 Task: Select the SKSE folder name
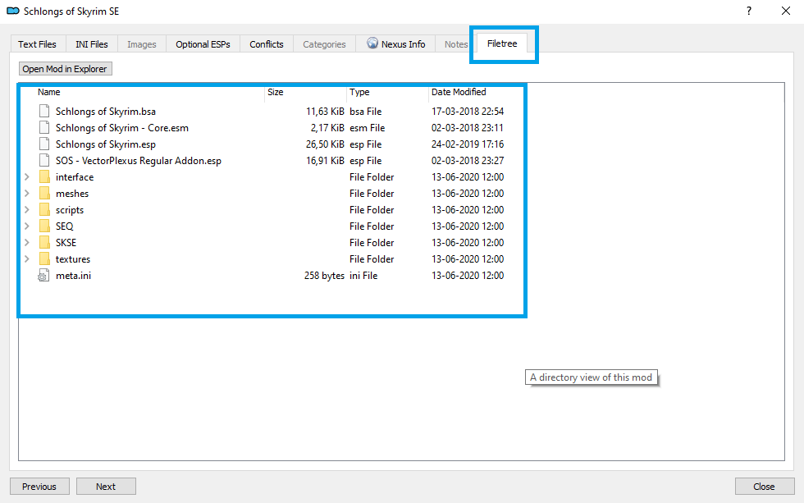click(x=66, y=243)
